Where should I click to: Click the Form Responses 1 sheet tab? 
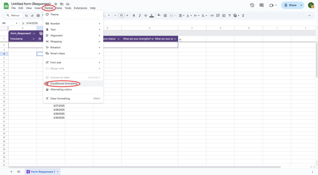pos(43,172)
